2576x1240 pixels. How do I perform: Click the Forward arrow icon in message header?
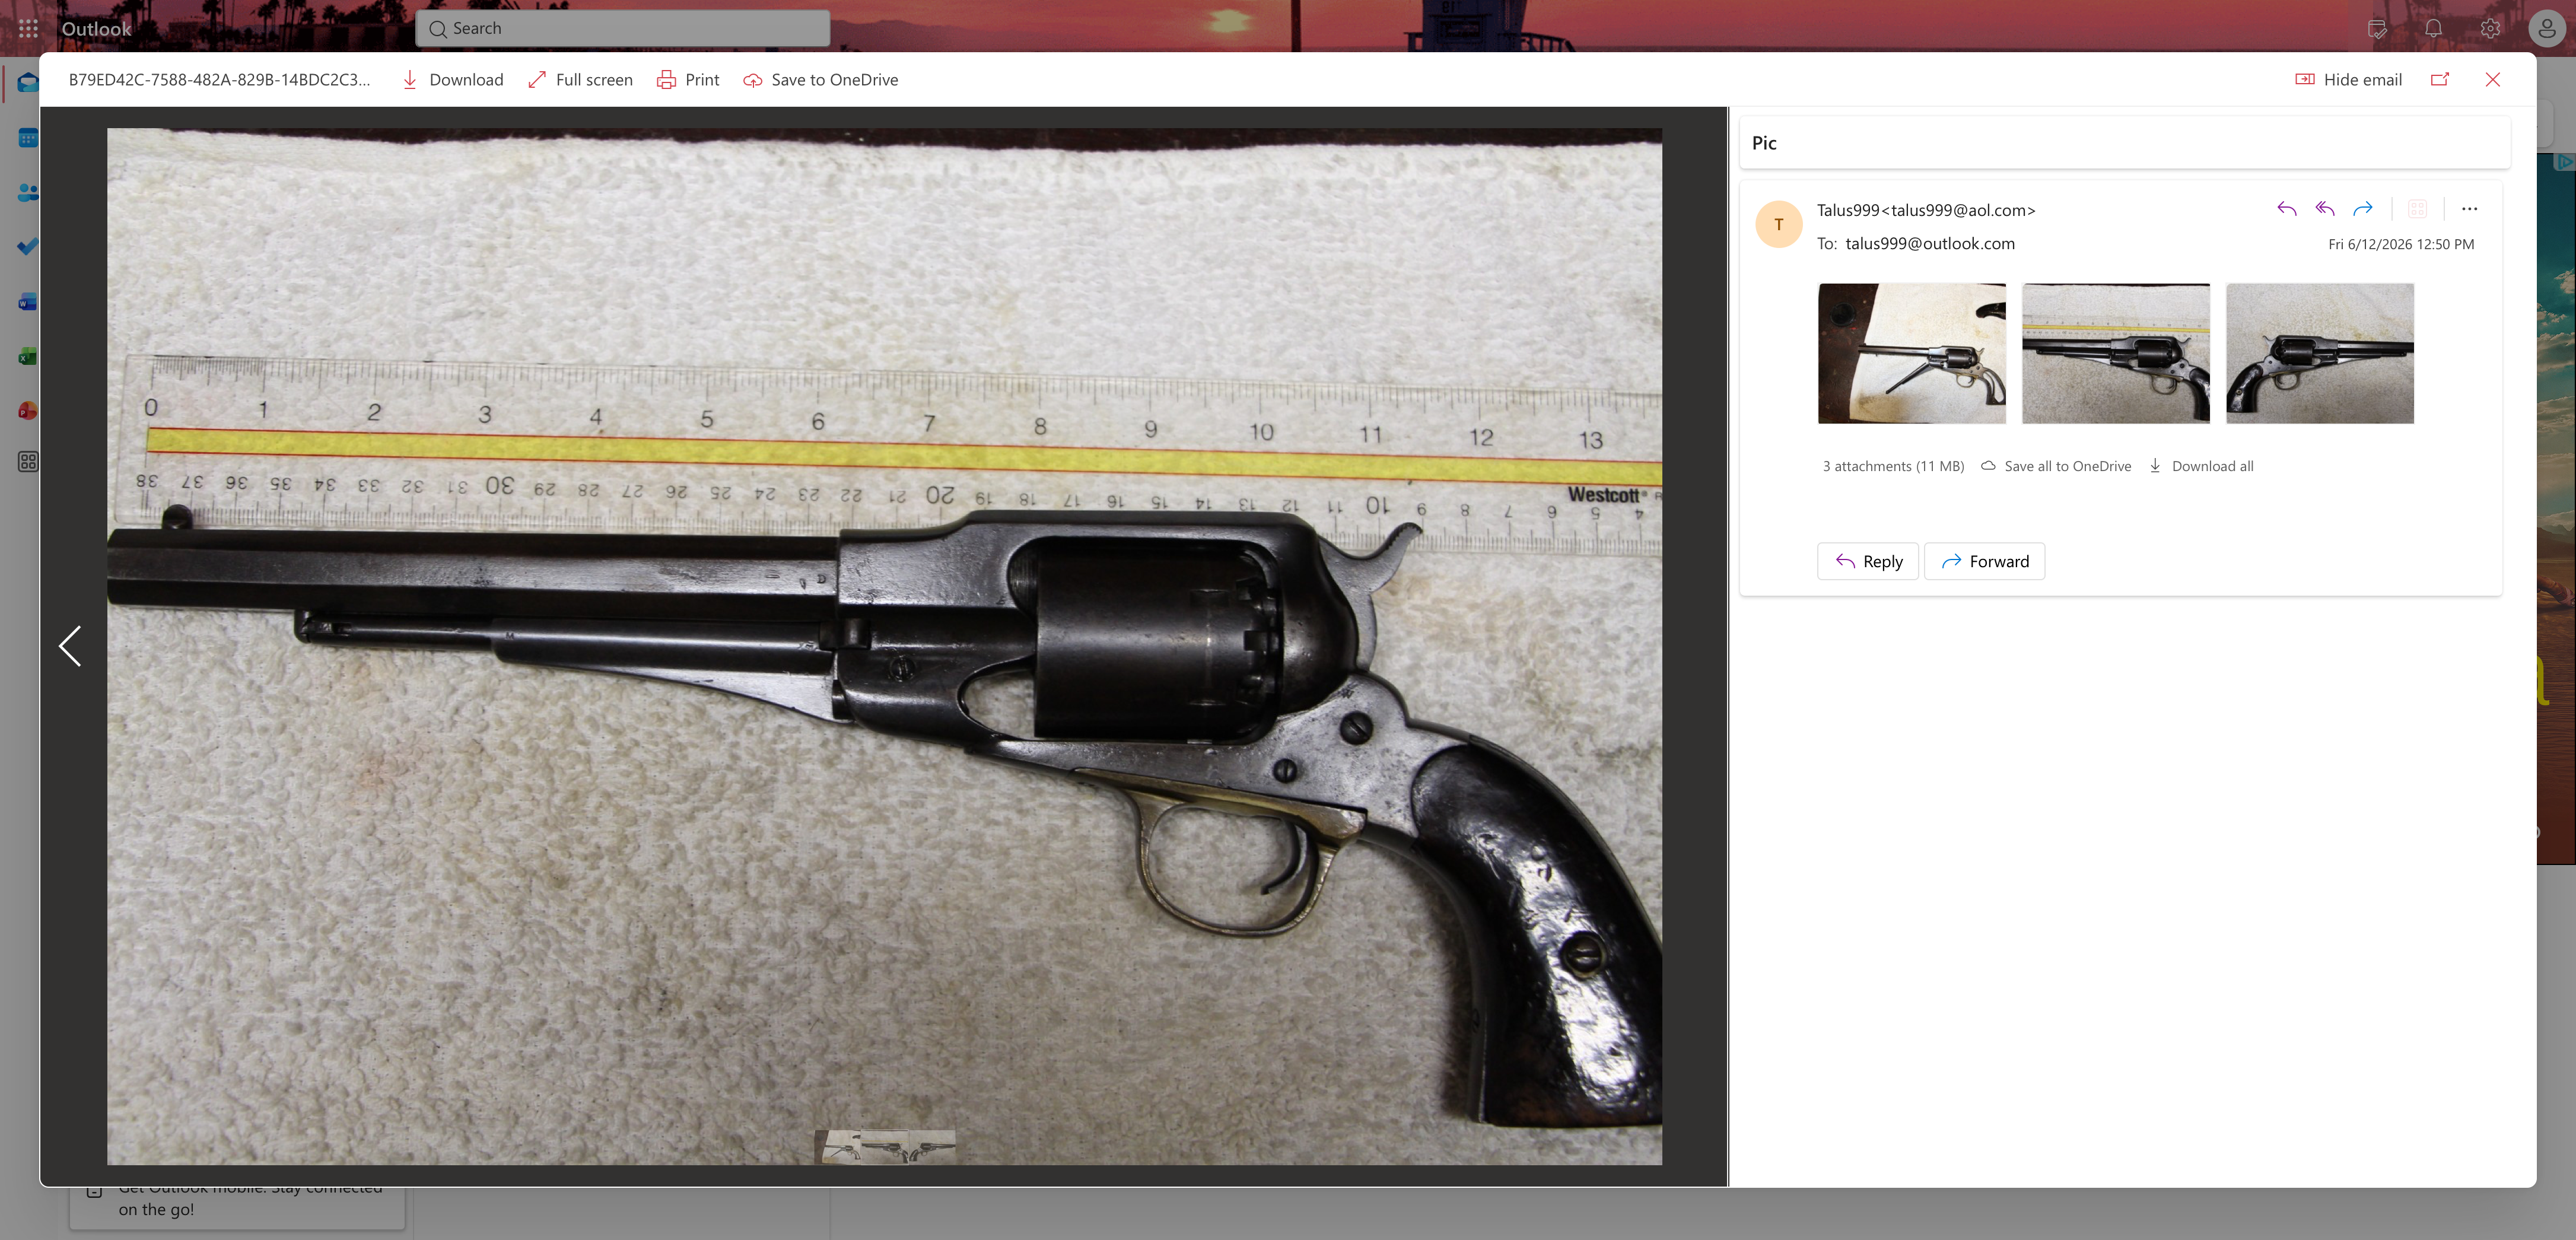2363,209
